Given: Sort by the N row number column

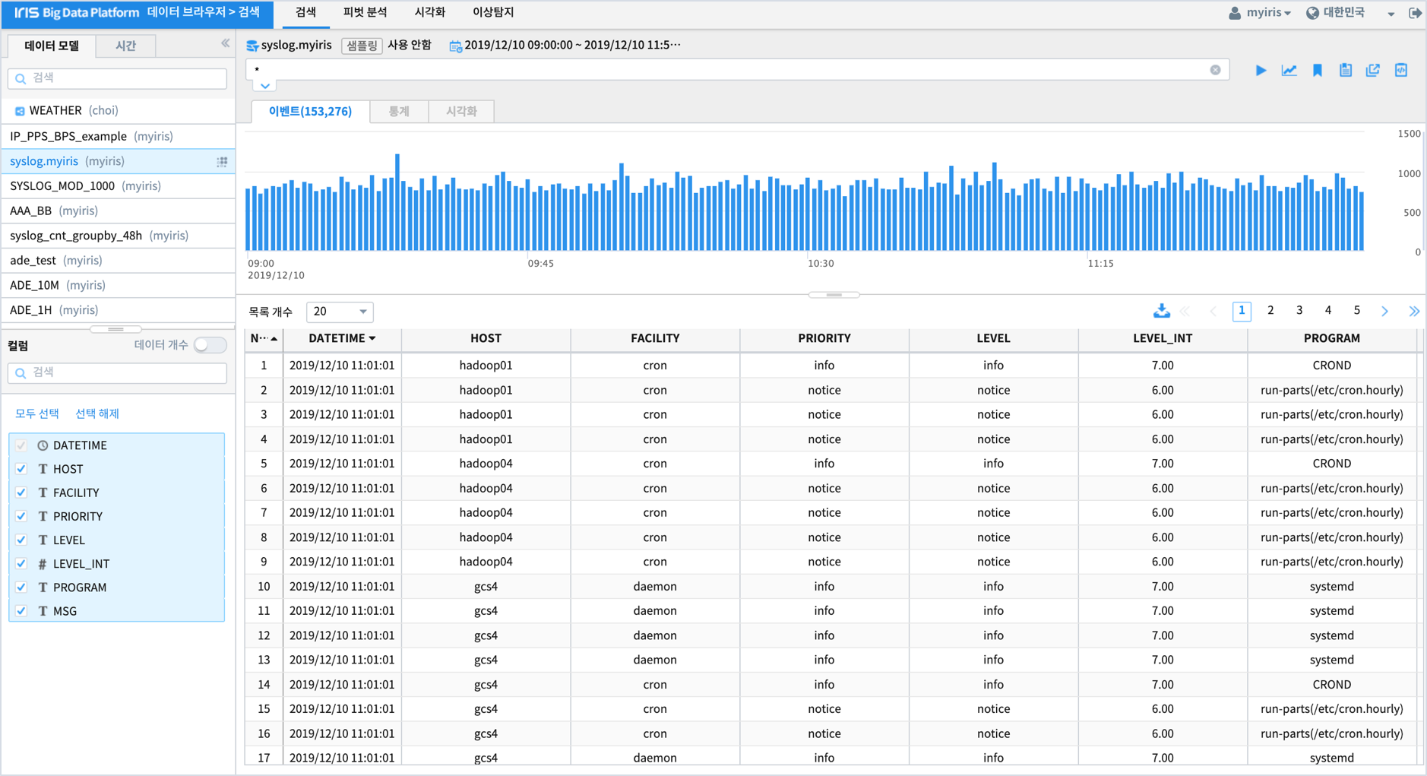Looking at the screenshot, I should (264, 338).
